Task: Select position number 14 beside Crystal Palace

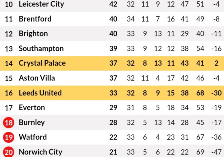Action: click(x=9, y=63)
